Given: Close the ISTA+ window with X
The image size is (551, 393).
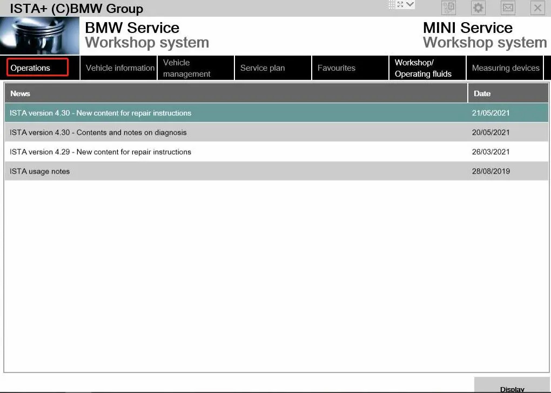Looking at the screenshot, I should tap(537, 8).
